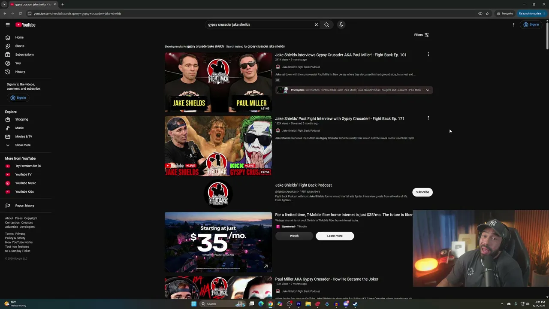Screen dimensions: 549x309
Task: Close the YouTube browser tab
Action: point(55,4)
